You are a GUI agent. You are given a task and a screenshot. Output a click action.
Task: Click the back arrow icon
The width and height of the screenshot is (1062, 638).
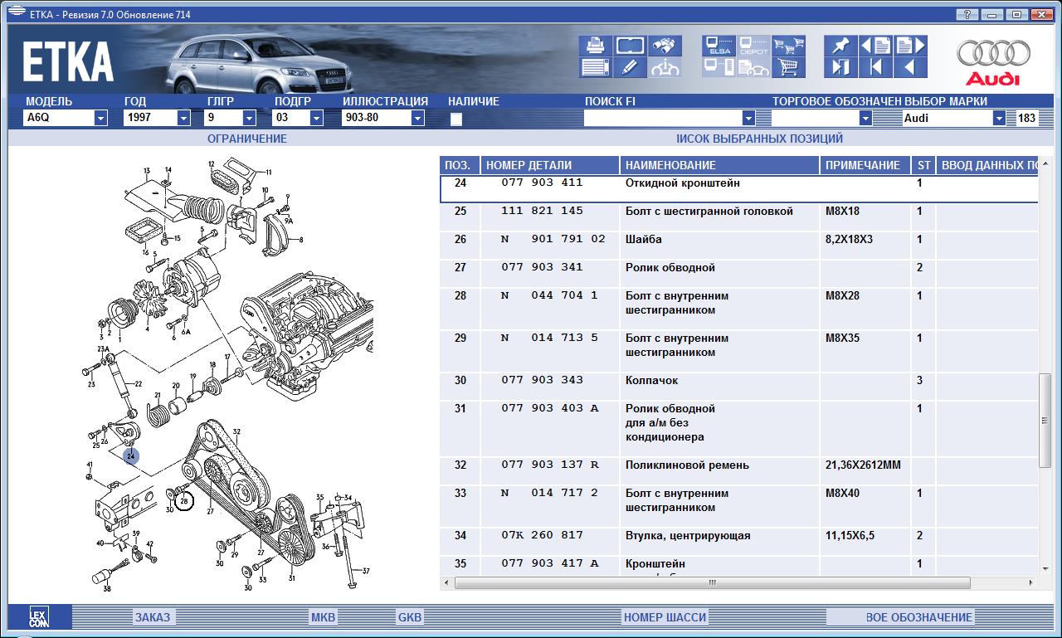tap(910, 67)
